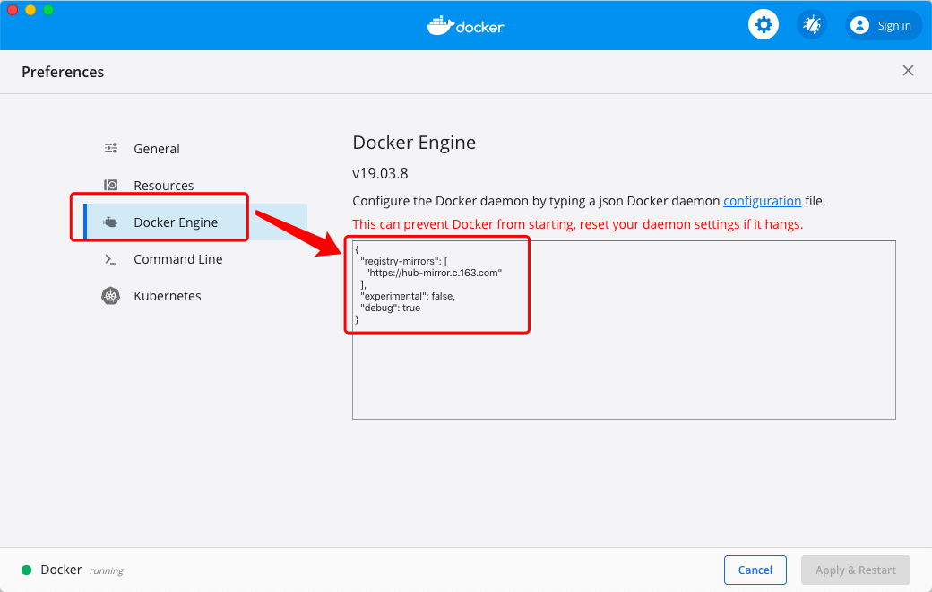Click the Docker Engine icon in sidebar
The height and width of the screenshot is (592, 932).
[x=110, y=222]
